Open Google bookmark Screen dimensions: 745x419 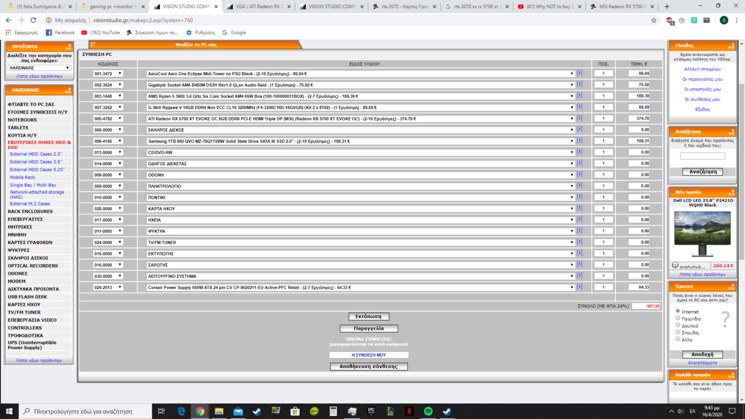233,33
